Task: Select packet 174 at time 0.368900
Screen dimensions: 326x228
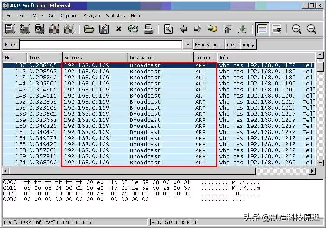Action: coord(159,163)
